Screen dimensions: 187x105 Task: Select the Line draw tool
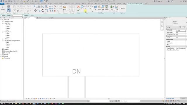coord(82,6)
